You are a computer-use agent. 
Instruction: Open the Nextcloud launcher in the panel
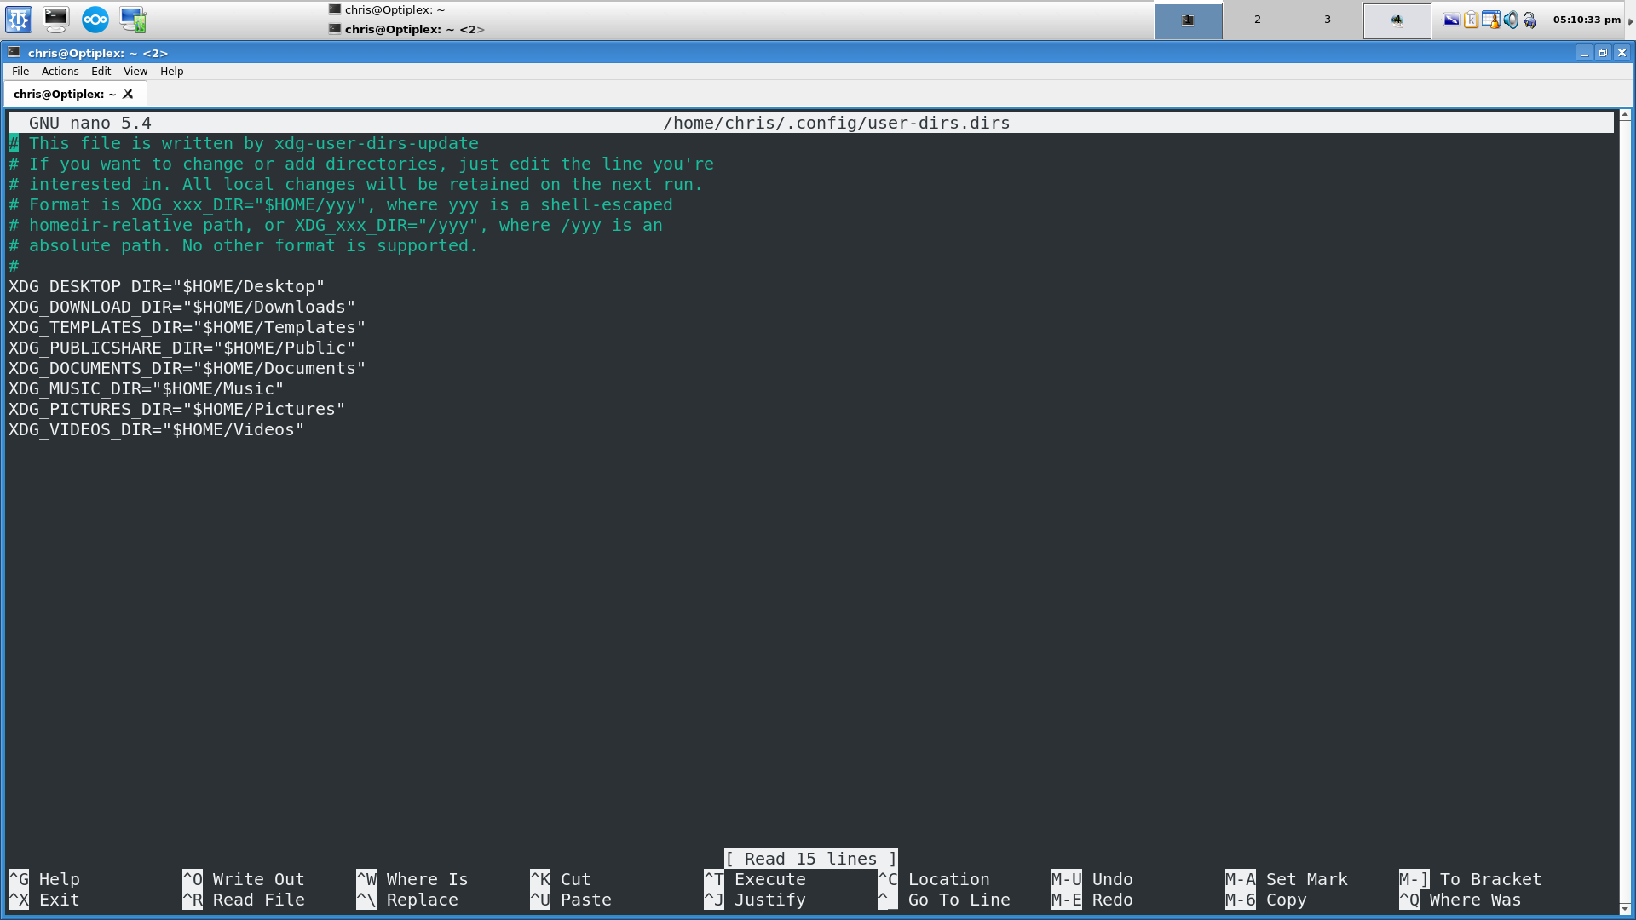click(x=95, y=19)
